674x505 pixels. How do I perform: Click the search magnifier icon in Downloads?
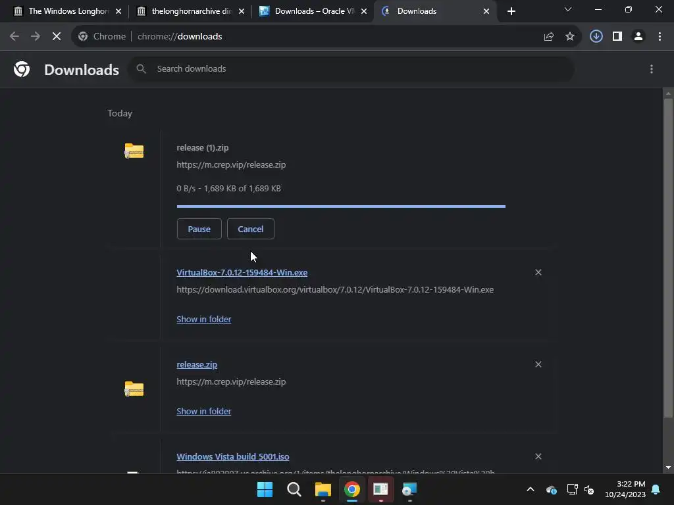pyautogui.click(x=141, y=68)
